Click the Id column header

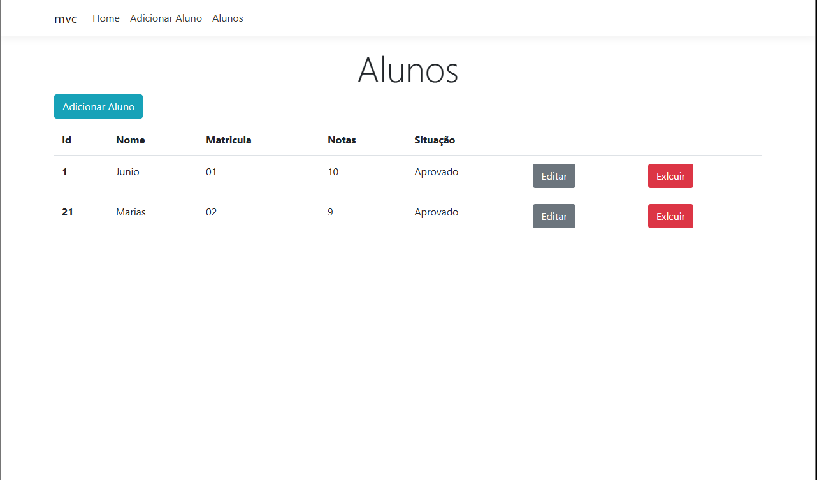coord(66,140)
